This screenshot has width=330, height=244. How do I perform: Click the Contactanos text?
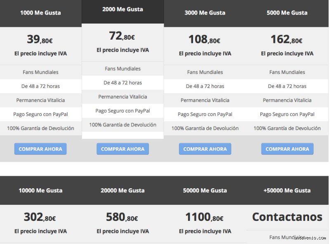point(287,217)
